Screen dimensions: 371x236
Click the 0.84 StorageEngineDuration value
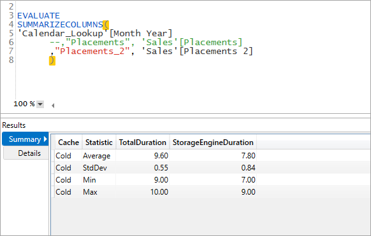(248, 168)
